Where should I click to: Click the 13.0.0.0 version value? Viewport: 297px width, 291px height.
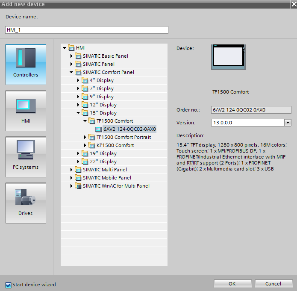[x=223, y=123]
